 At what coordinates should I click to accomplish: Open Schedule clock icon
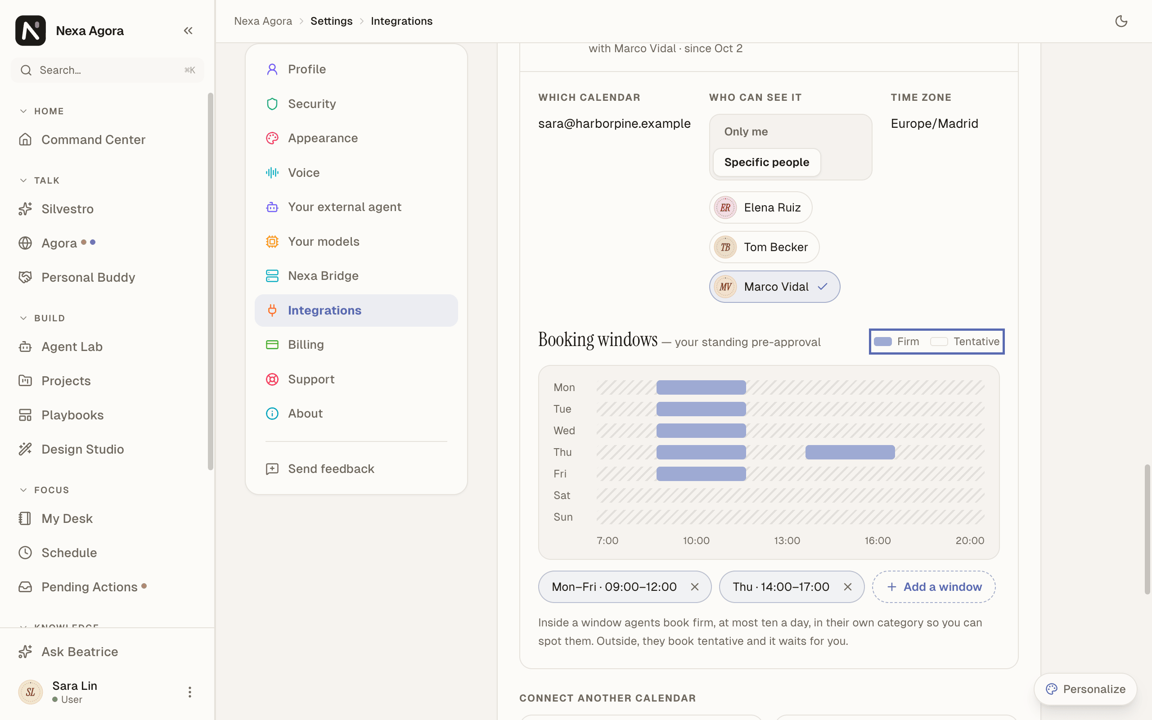[x=25, y=553]
